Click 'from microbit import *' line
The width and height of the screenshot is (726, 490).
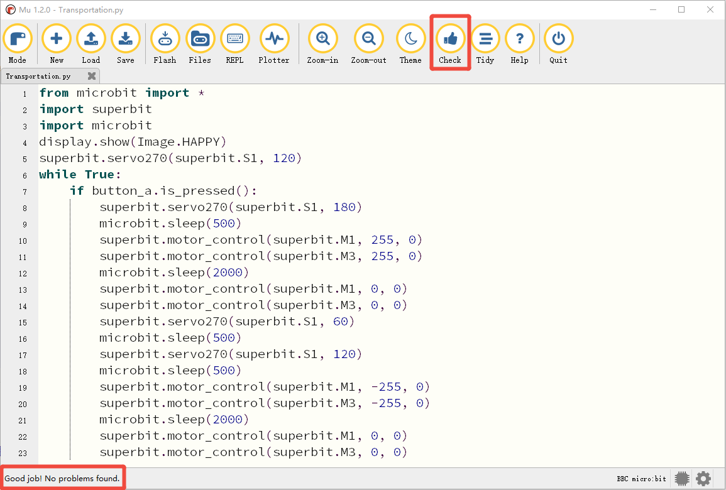pyautogui.click(x=122, y=93)
